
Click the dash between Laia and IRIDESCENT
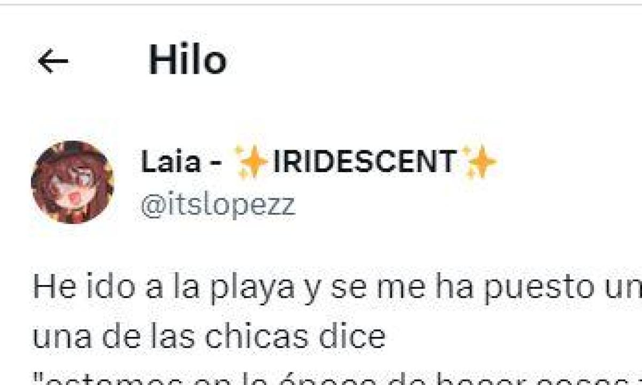click(x=215, y=163)
